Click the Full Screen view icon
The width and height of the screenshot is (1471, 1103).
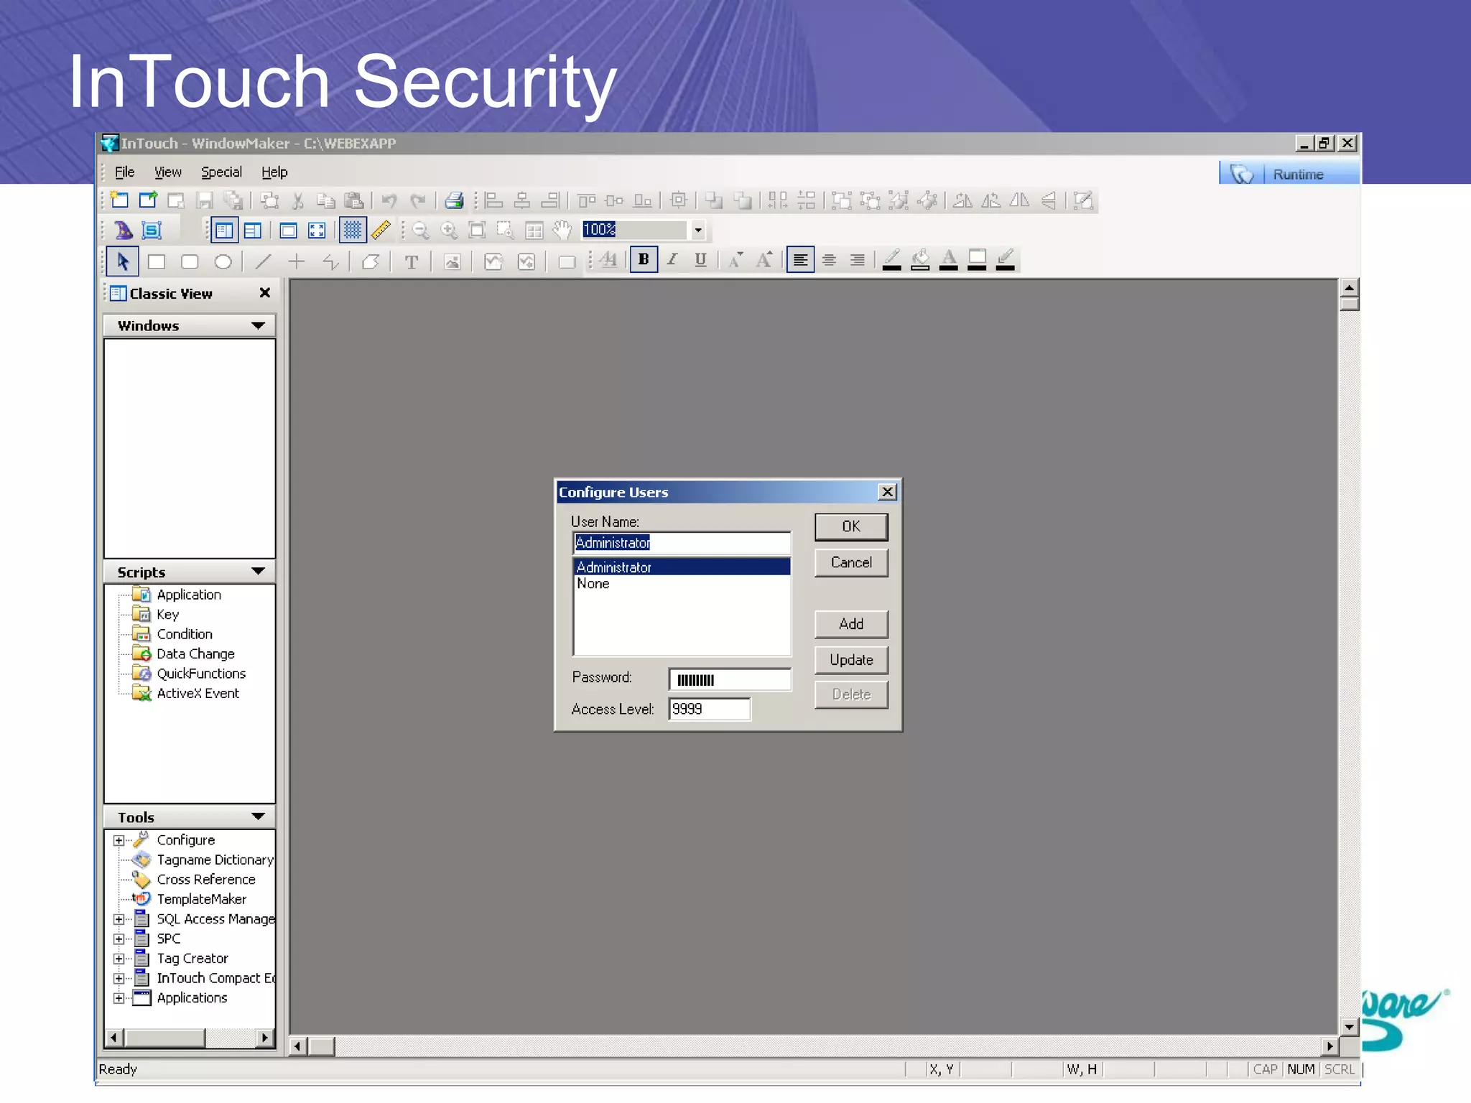pyautogui.click(x=317, y=231)
